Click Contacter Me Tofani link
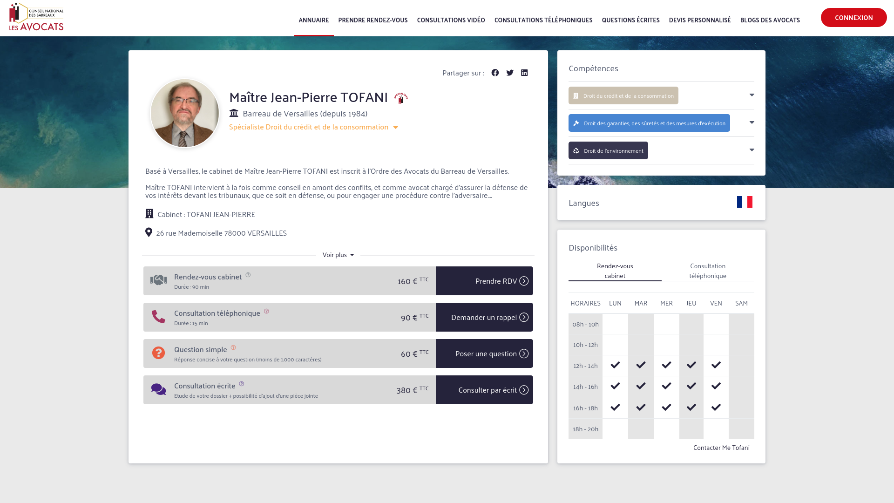 point(721,448)
